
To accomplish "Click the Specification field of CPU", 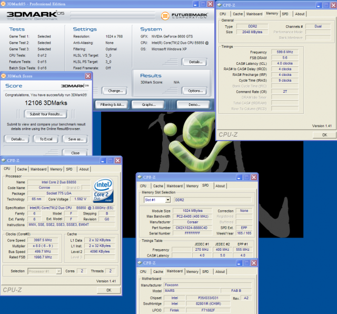I will (71, 208).
